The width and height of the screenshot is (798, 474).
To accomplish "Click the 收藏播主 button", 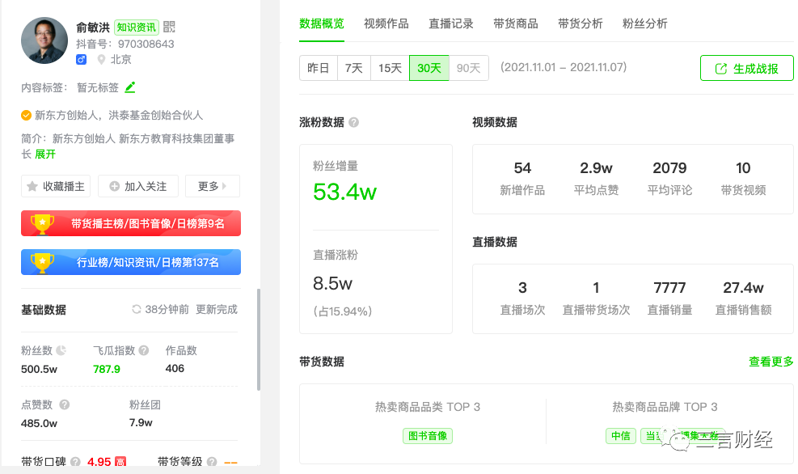I will pos(56,186).
